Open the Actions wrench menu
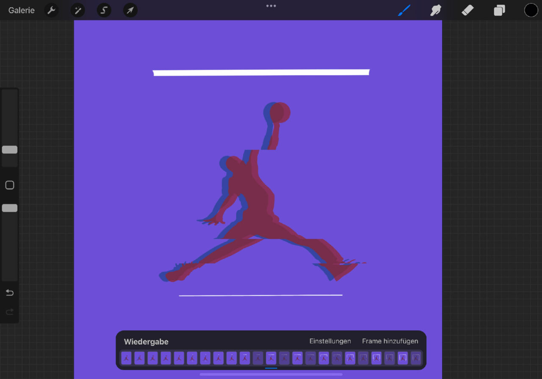 coord(51,10)
